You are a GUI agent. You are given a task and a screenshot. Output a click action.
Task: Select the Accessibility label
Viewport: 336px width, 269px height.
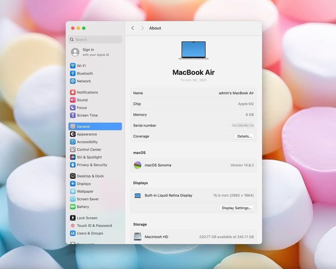coord(87,142)
